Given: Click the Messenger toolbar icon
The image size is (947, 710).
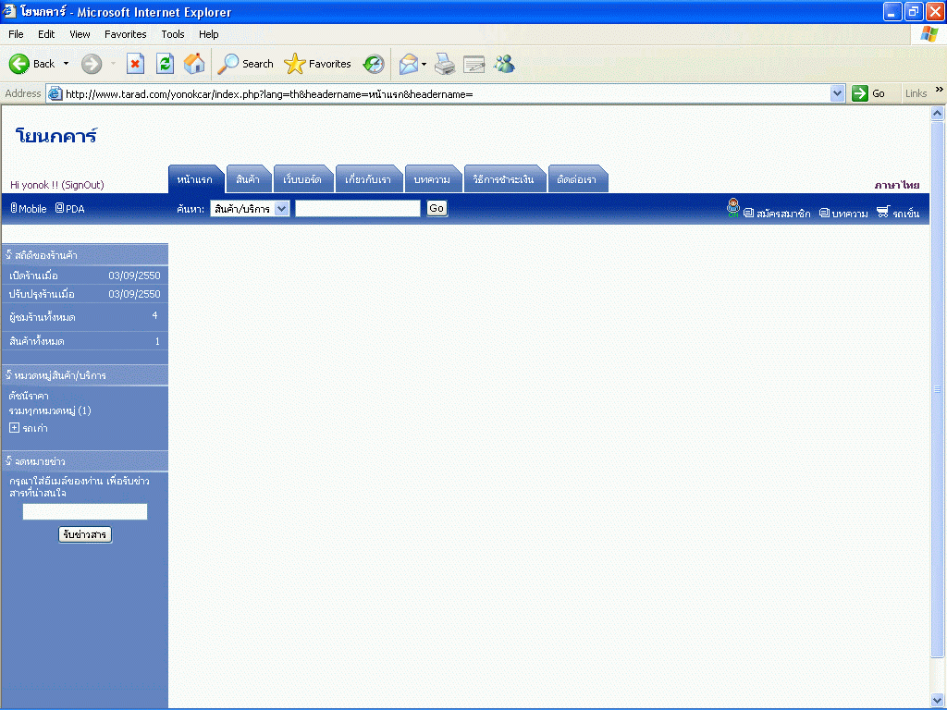Looking at the screenshot, I should [504, 64].
